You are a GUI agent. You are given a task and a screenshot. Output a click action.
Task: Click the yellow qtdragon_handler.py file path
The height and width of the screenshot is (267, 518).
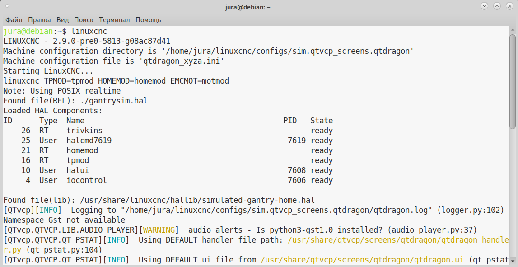[398, 240]
